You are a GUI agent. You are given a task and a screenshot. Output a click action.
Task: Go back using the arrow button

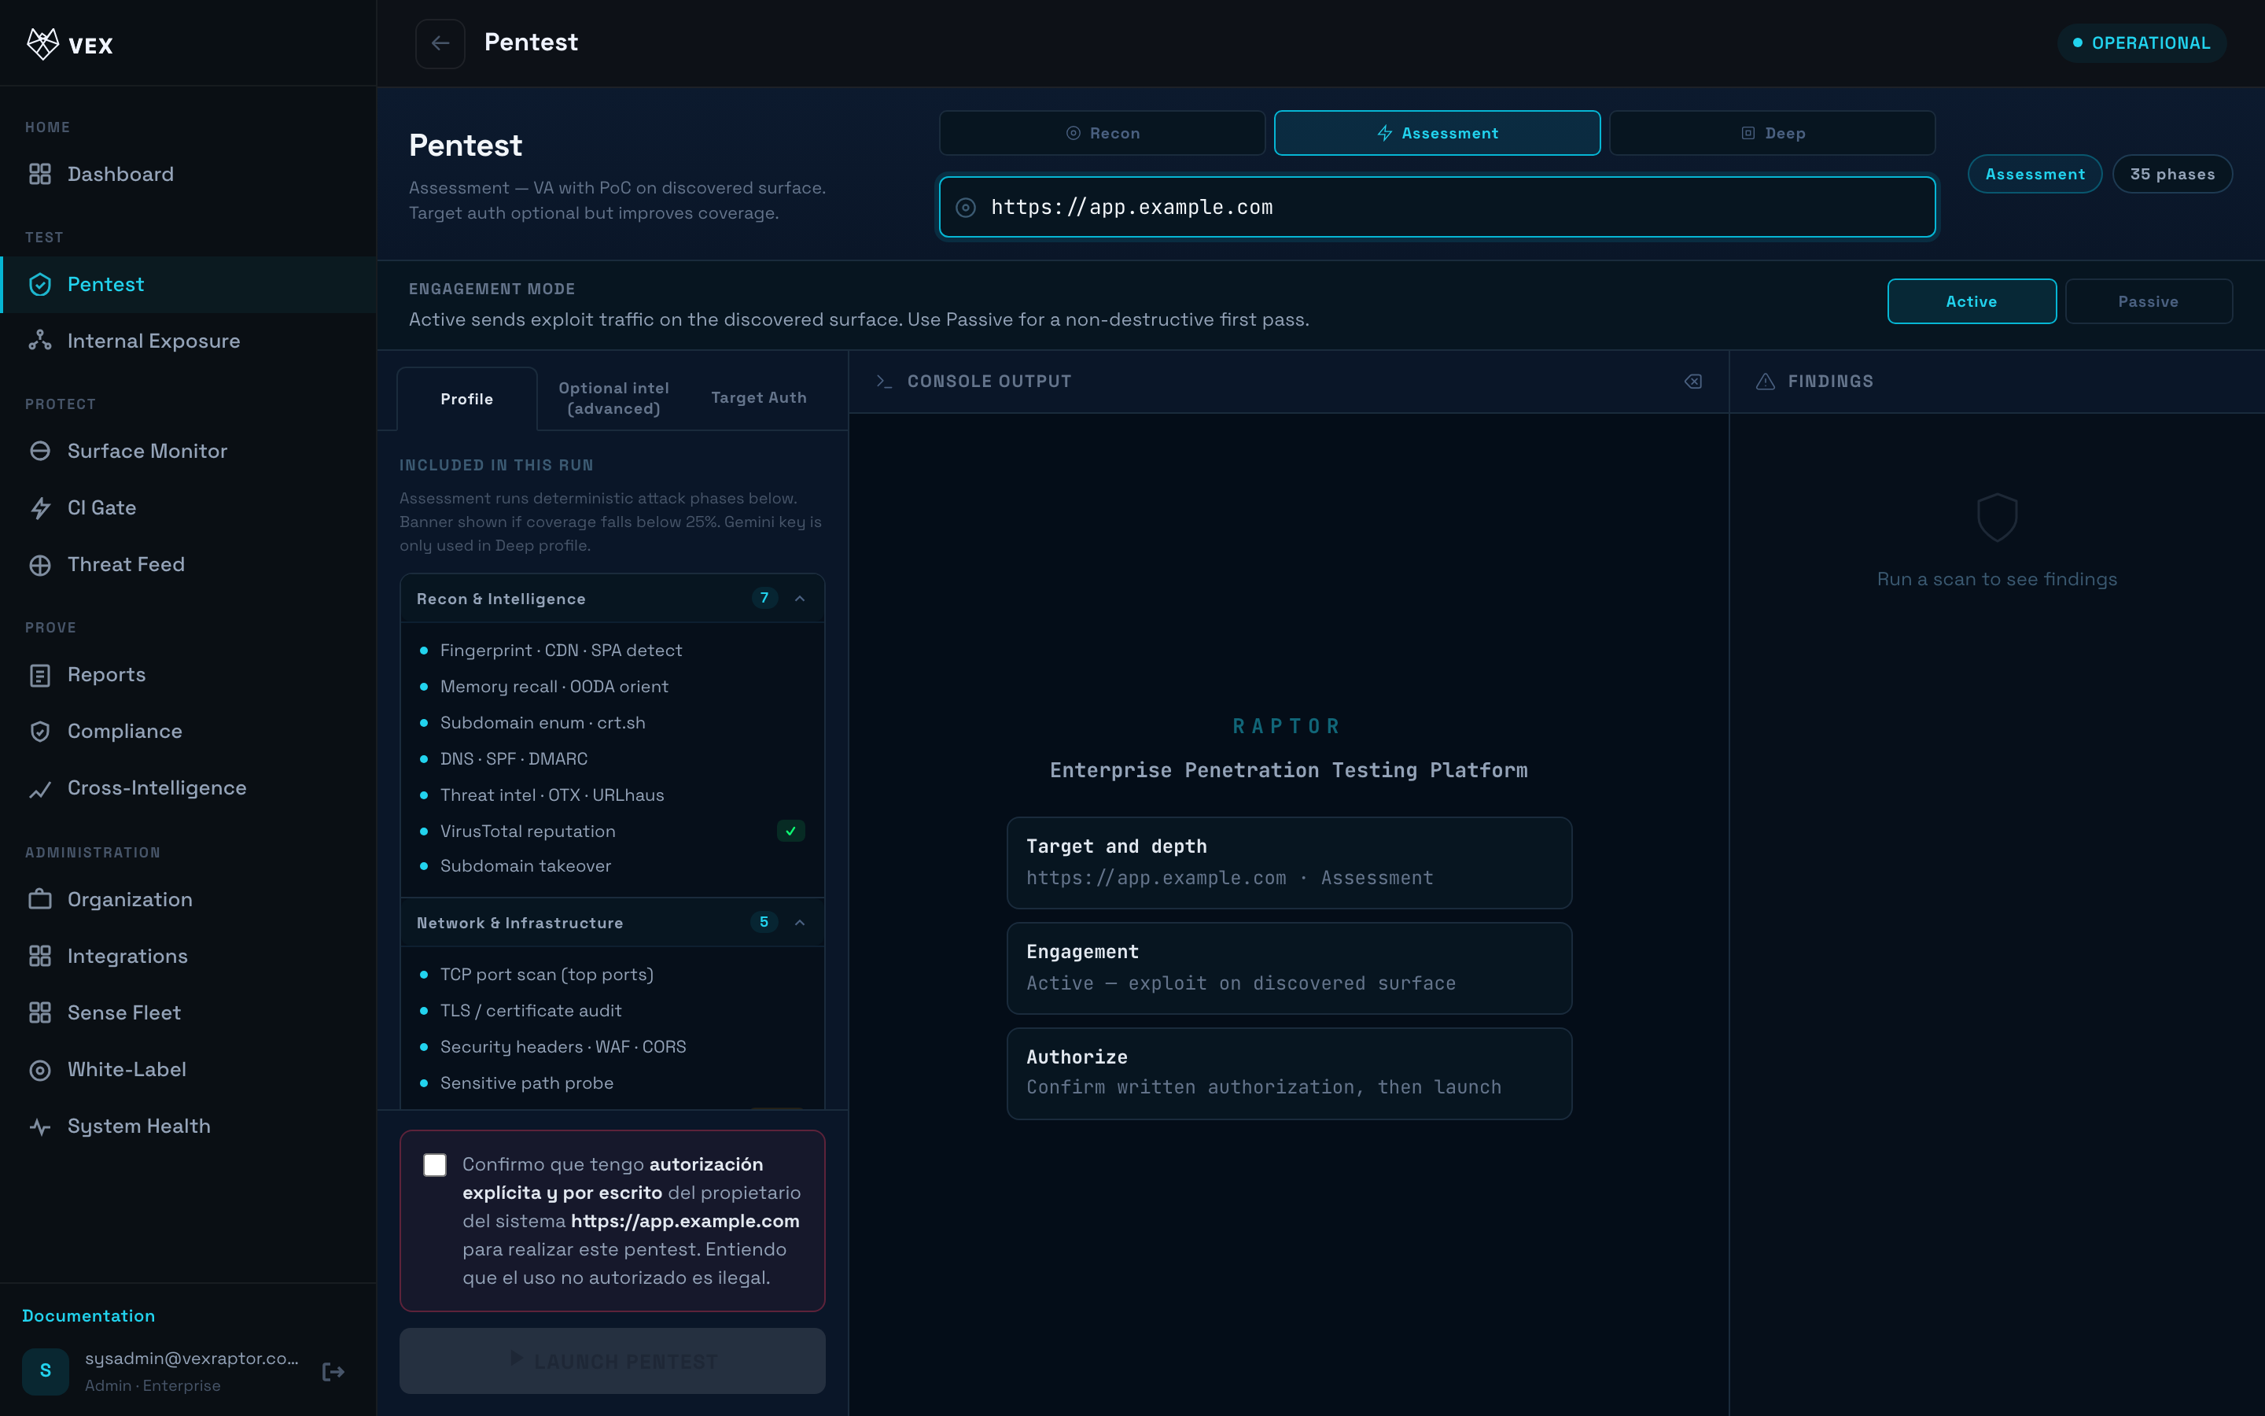tap(440, 43)
